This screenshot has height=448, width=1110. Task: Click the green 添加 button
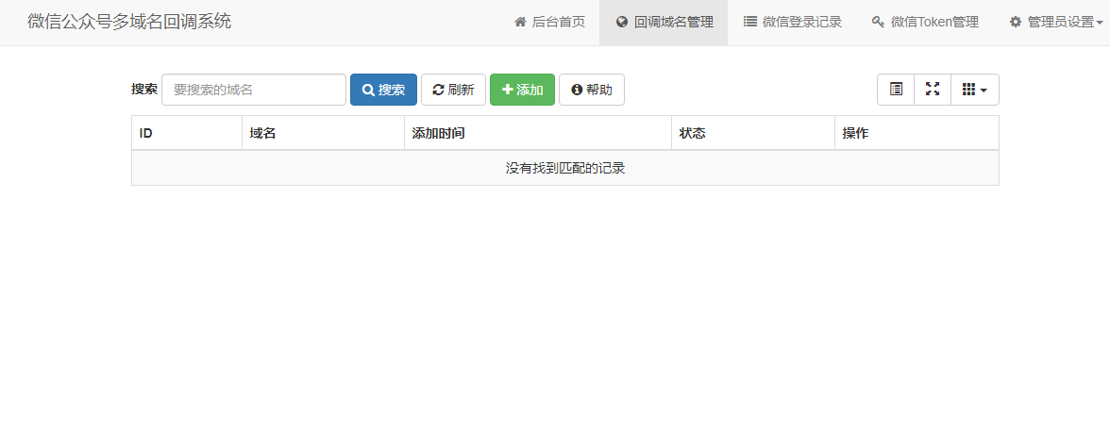click(522, 90)
